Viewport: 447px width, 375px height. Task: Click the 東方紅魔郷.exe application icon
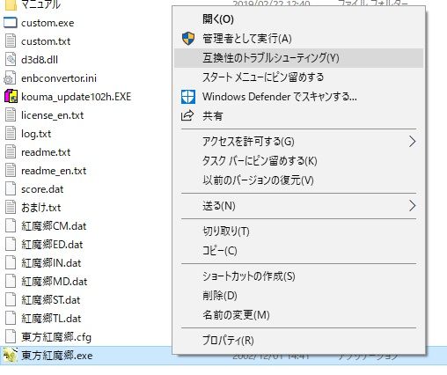pyautogui.click(x=10, y=356)
